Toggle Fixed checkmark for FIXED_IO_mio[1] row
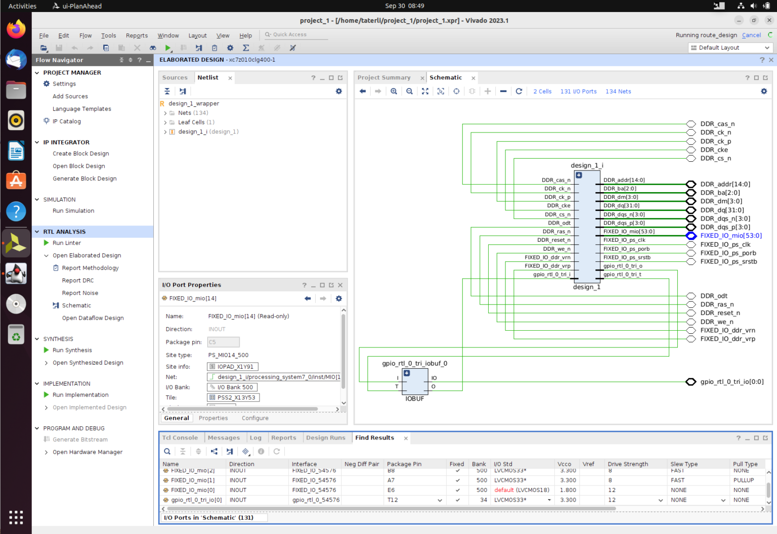Screen dimensions: 777x534 click(x=458, y=480)
